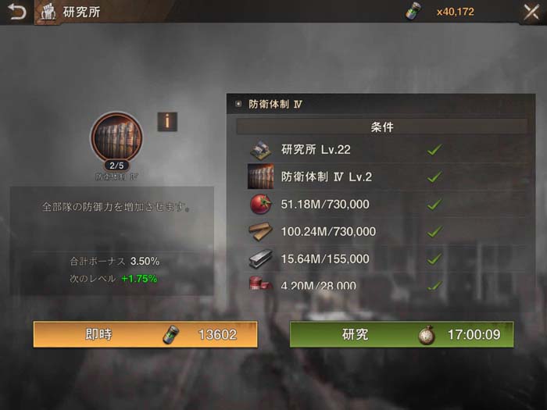The width and height of the screenshot is (547, 410).
Task: Click the checkmark next to 15.64M/155,000
Action: click(434, 258)
